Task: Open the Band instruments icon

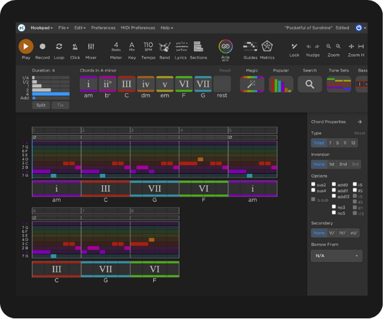Action: (165, 47)
